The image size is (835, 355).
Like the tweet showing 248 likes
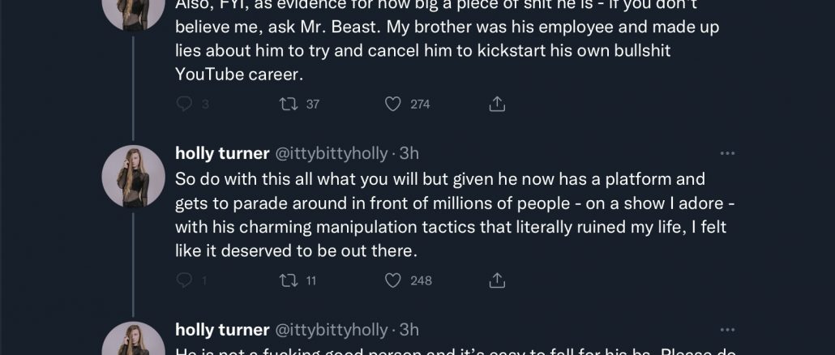(x=393, y=280)
